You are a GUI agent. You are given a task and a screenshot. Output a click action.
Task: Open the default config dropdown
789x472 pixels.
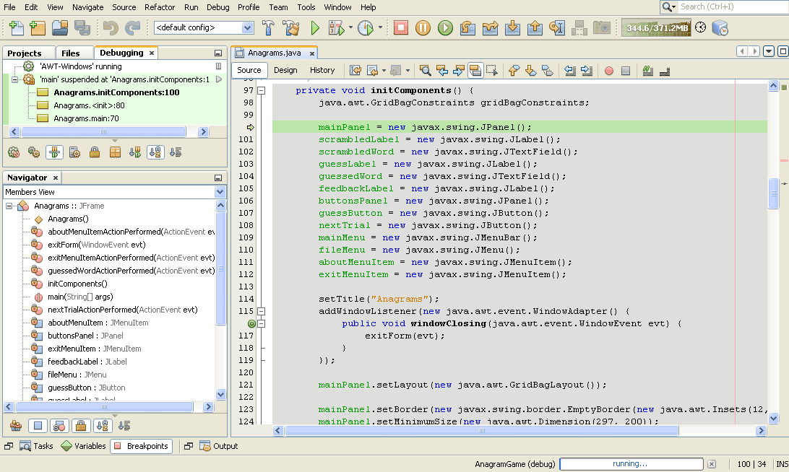coord(248,28)
